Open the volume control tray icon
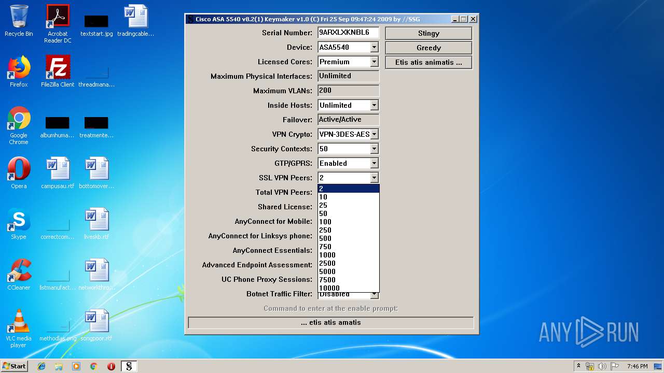This screenshot has height=373, width=664. coord(602,366)
